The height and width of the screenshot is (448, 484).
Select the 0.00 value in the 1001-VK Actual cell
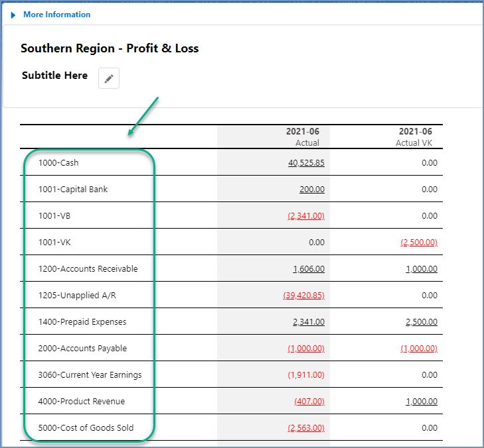click(x=317, y=242)
